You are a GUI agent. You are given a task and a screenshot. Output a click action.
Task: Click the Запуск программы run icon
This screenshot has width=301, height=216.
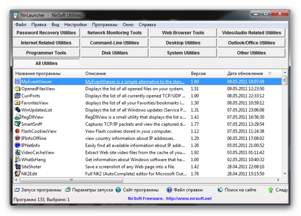pos(17,190)
